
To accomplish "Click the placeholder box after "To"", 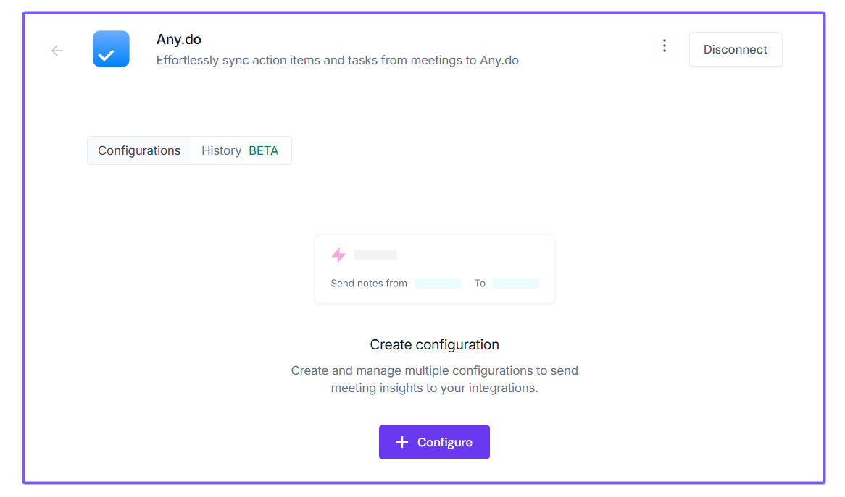I will pyautogui.click(x=515, y=284).
